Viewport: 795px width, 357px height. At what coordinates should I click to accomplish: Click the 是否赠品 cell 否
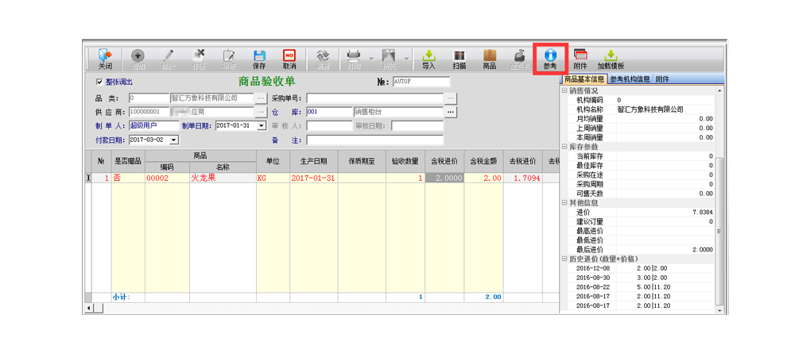128,178
